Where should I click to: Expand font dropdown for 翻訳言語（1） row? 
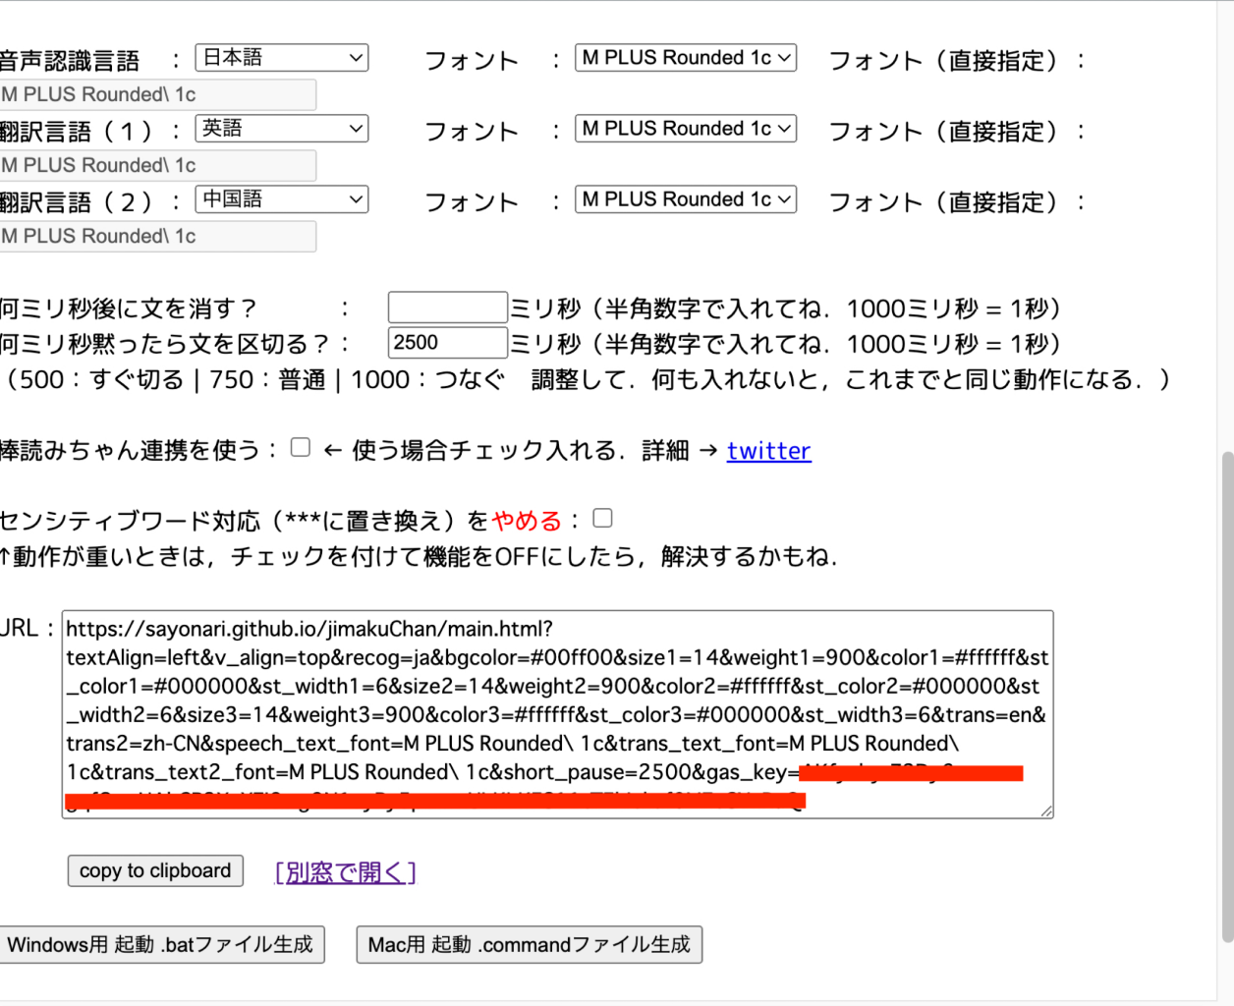685,129
